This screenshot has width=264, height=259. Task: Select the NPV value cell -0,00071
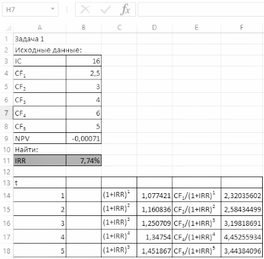(84, 138)
